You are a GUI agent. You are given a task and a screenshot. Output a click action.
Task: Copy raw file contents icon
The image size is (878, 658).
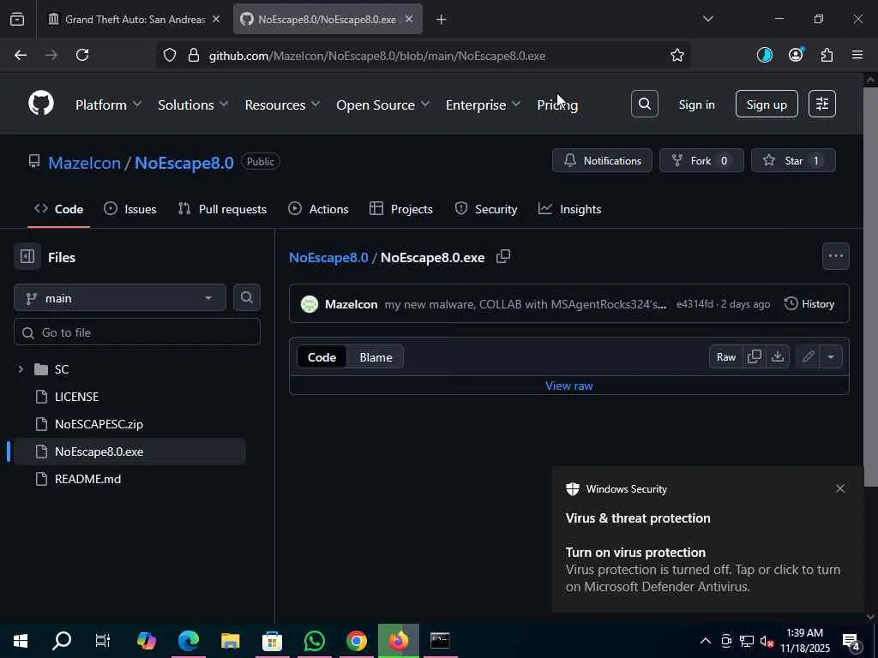pyautogui.click(x=755, y=357)
